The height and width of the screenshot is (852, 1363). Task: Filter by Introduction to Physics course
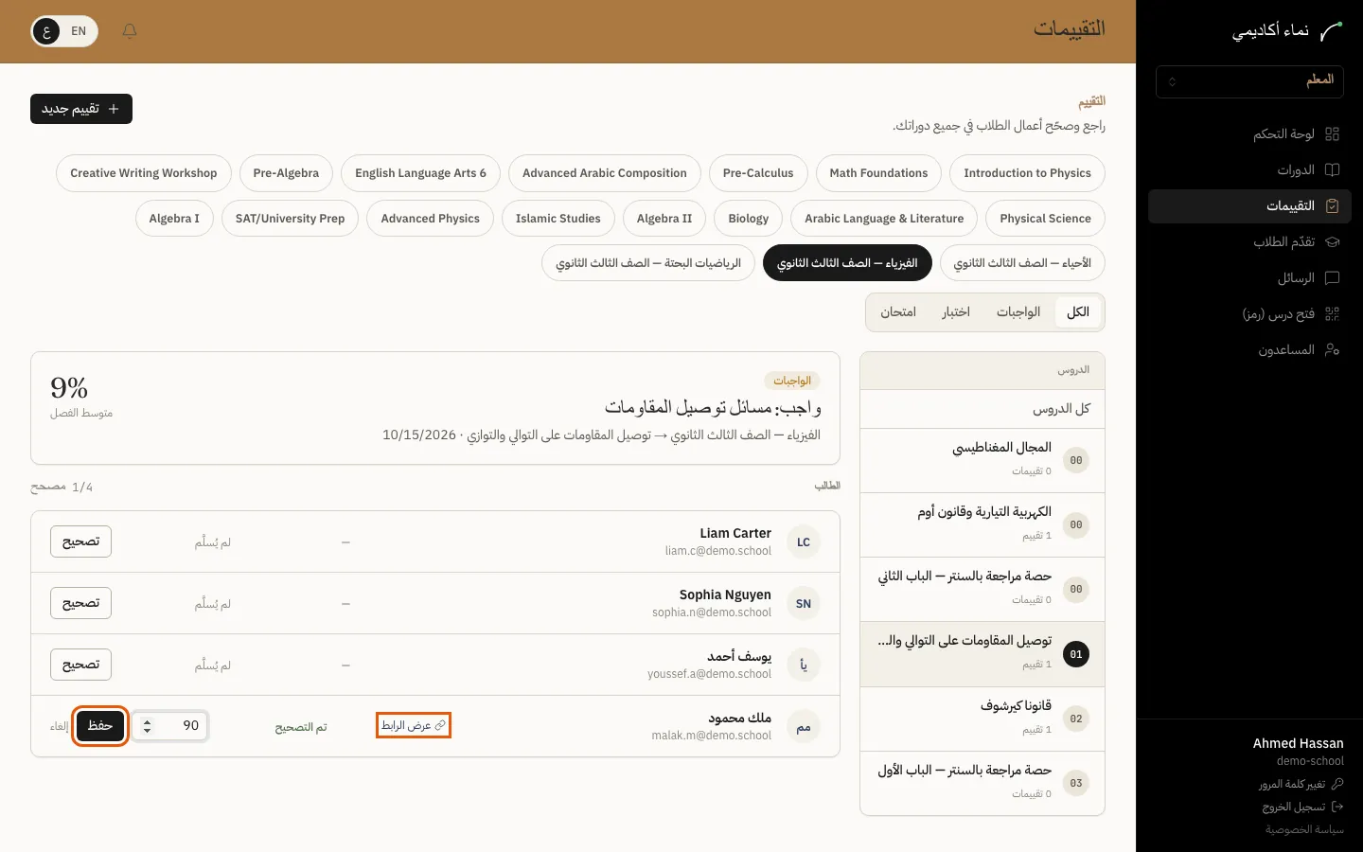click(1027, 173)
